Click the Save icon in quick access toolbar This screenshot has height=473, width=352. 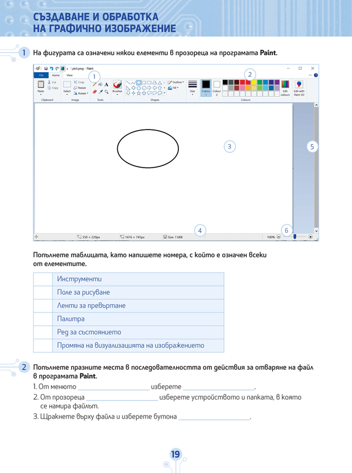coord(45,69)
